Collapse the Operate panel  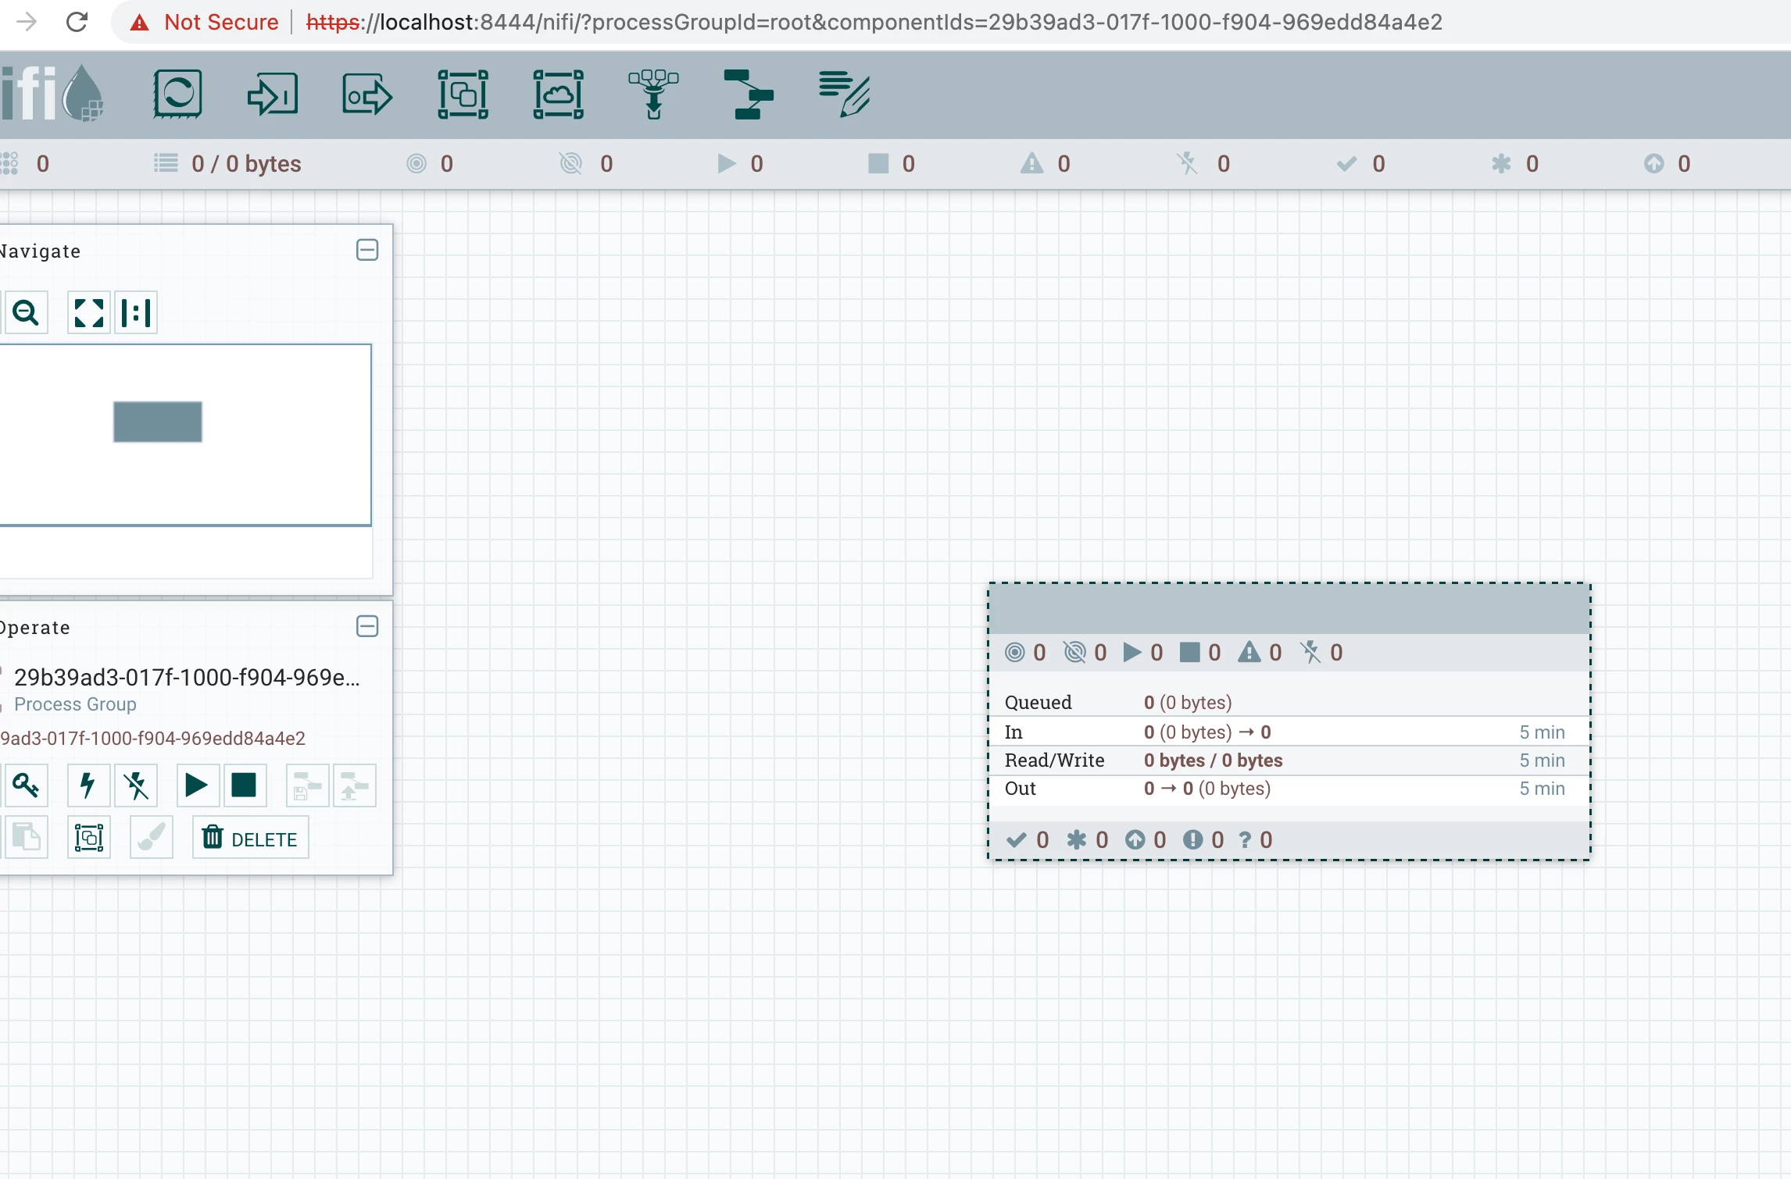(367, 626)
